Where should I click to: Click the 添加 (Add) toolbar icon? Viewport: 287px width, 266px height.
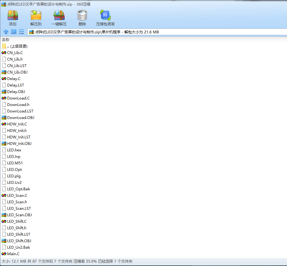click(x=13, y=15)
